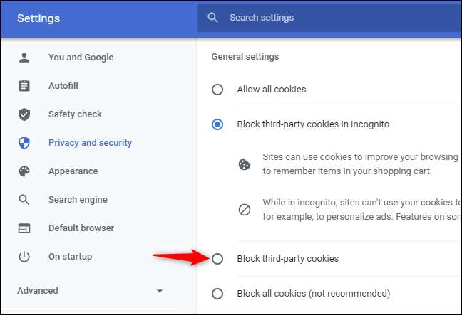This screenshot has width=462, height=315.
Task: Navigate to On startup settings
Action: click(x=70, y=257)
